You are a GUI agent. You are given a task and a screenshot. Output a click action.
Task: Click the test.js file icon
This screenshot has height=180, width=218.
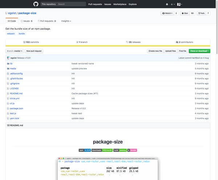pos(8,114)
